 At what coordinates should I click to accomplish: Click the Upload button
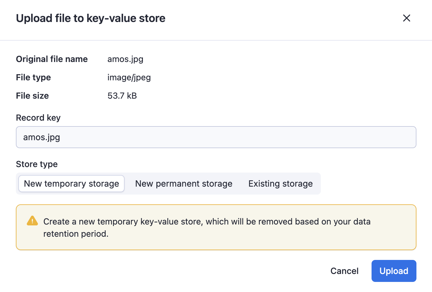[394, 271]
